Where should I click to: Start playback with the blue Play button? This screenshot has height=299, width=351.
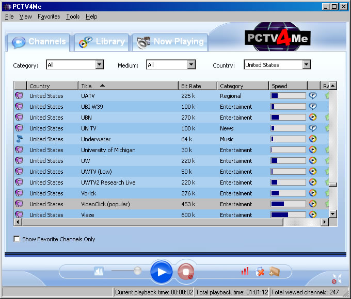161,272
